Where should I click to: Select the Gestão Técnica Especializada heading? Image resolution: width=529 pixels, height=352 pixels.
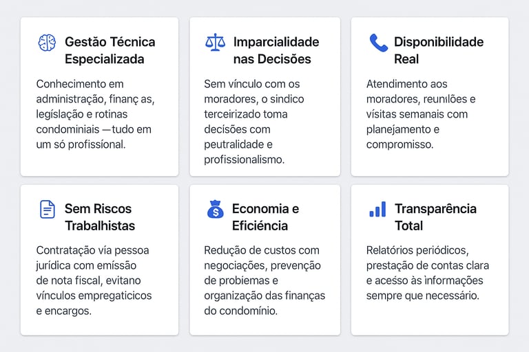coord(109,50)
